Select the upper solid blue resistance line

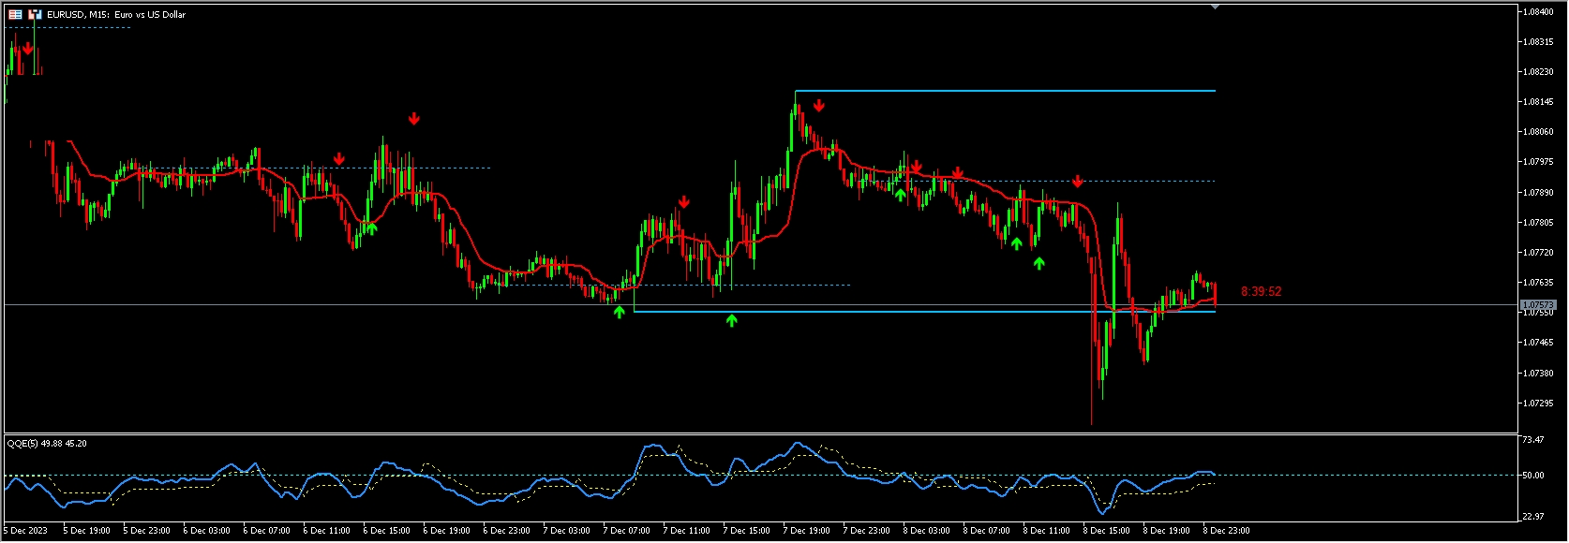pos(1005,91)
